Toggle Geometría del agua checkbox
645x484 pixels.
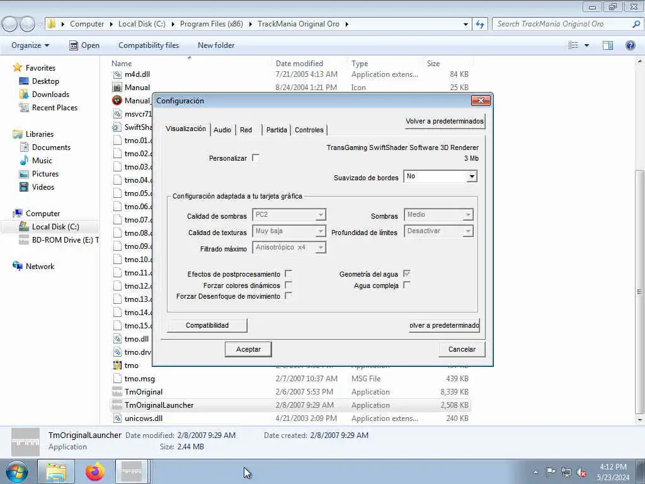pos(407,274)
